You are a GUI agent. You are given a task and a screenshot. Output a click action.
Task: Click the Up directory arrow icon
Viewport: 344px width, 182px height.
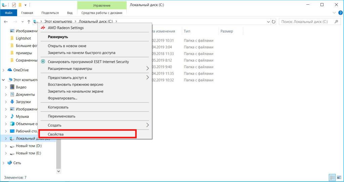click(x=29, y=21)
